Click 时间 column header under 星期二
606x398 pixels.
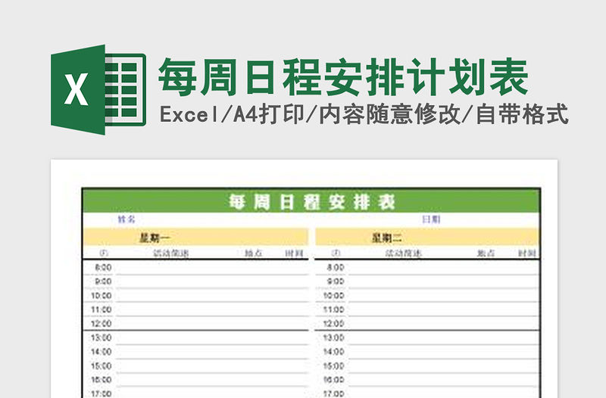(x=527, y=253)
